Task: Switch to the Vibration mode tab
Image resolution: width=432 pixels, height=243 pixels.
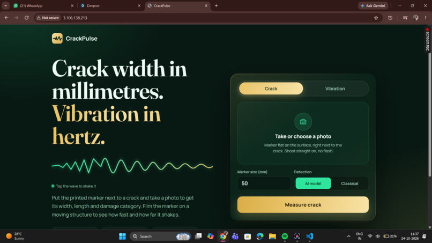Action: [335, 89]
